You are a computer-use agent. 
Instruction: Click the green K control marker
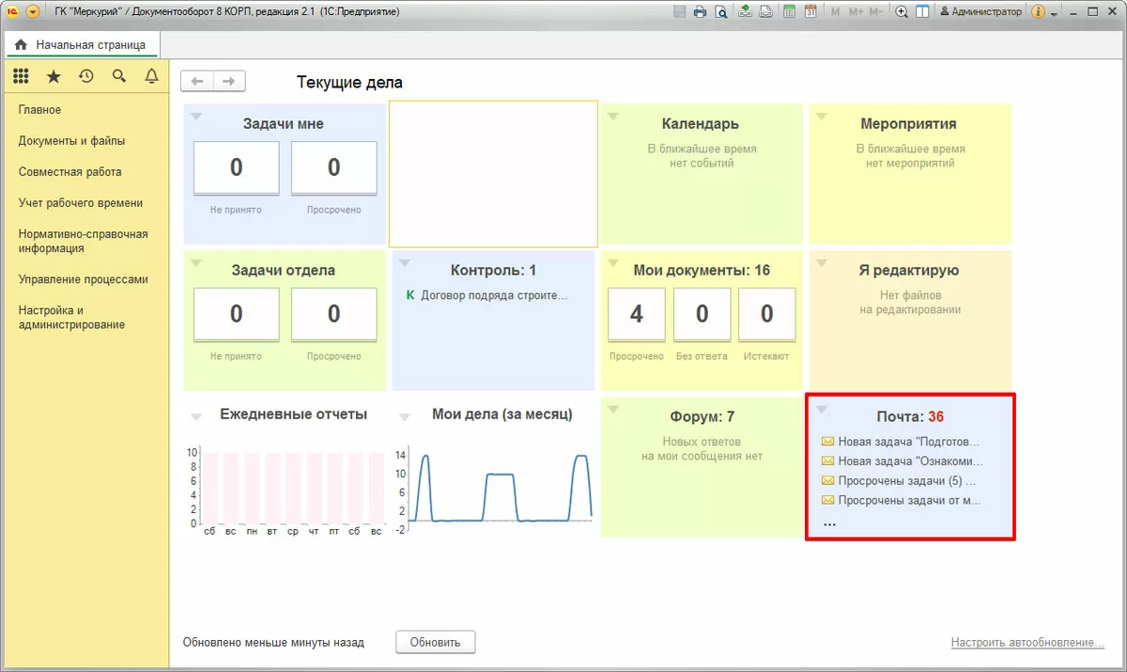pos(410,295)
